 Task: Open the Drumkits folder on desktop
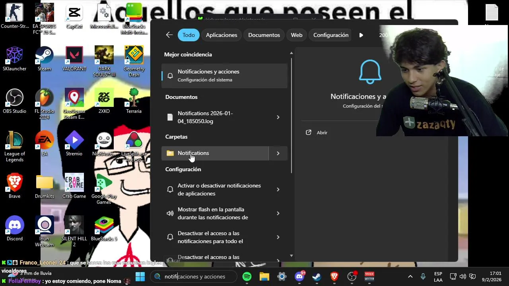(44, 186)
